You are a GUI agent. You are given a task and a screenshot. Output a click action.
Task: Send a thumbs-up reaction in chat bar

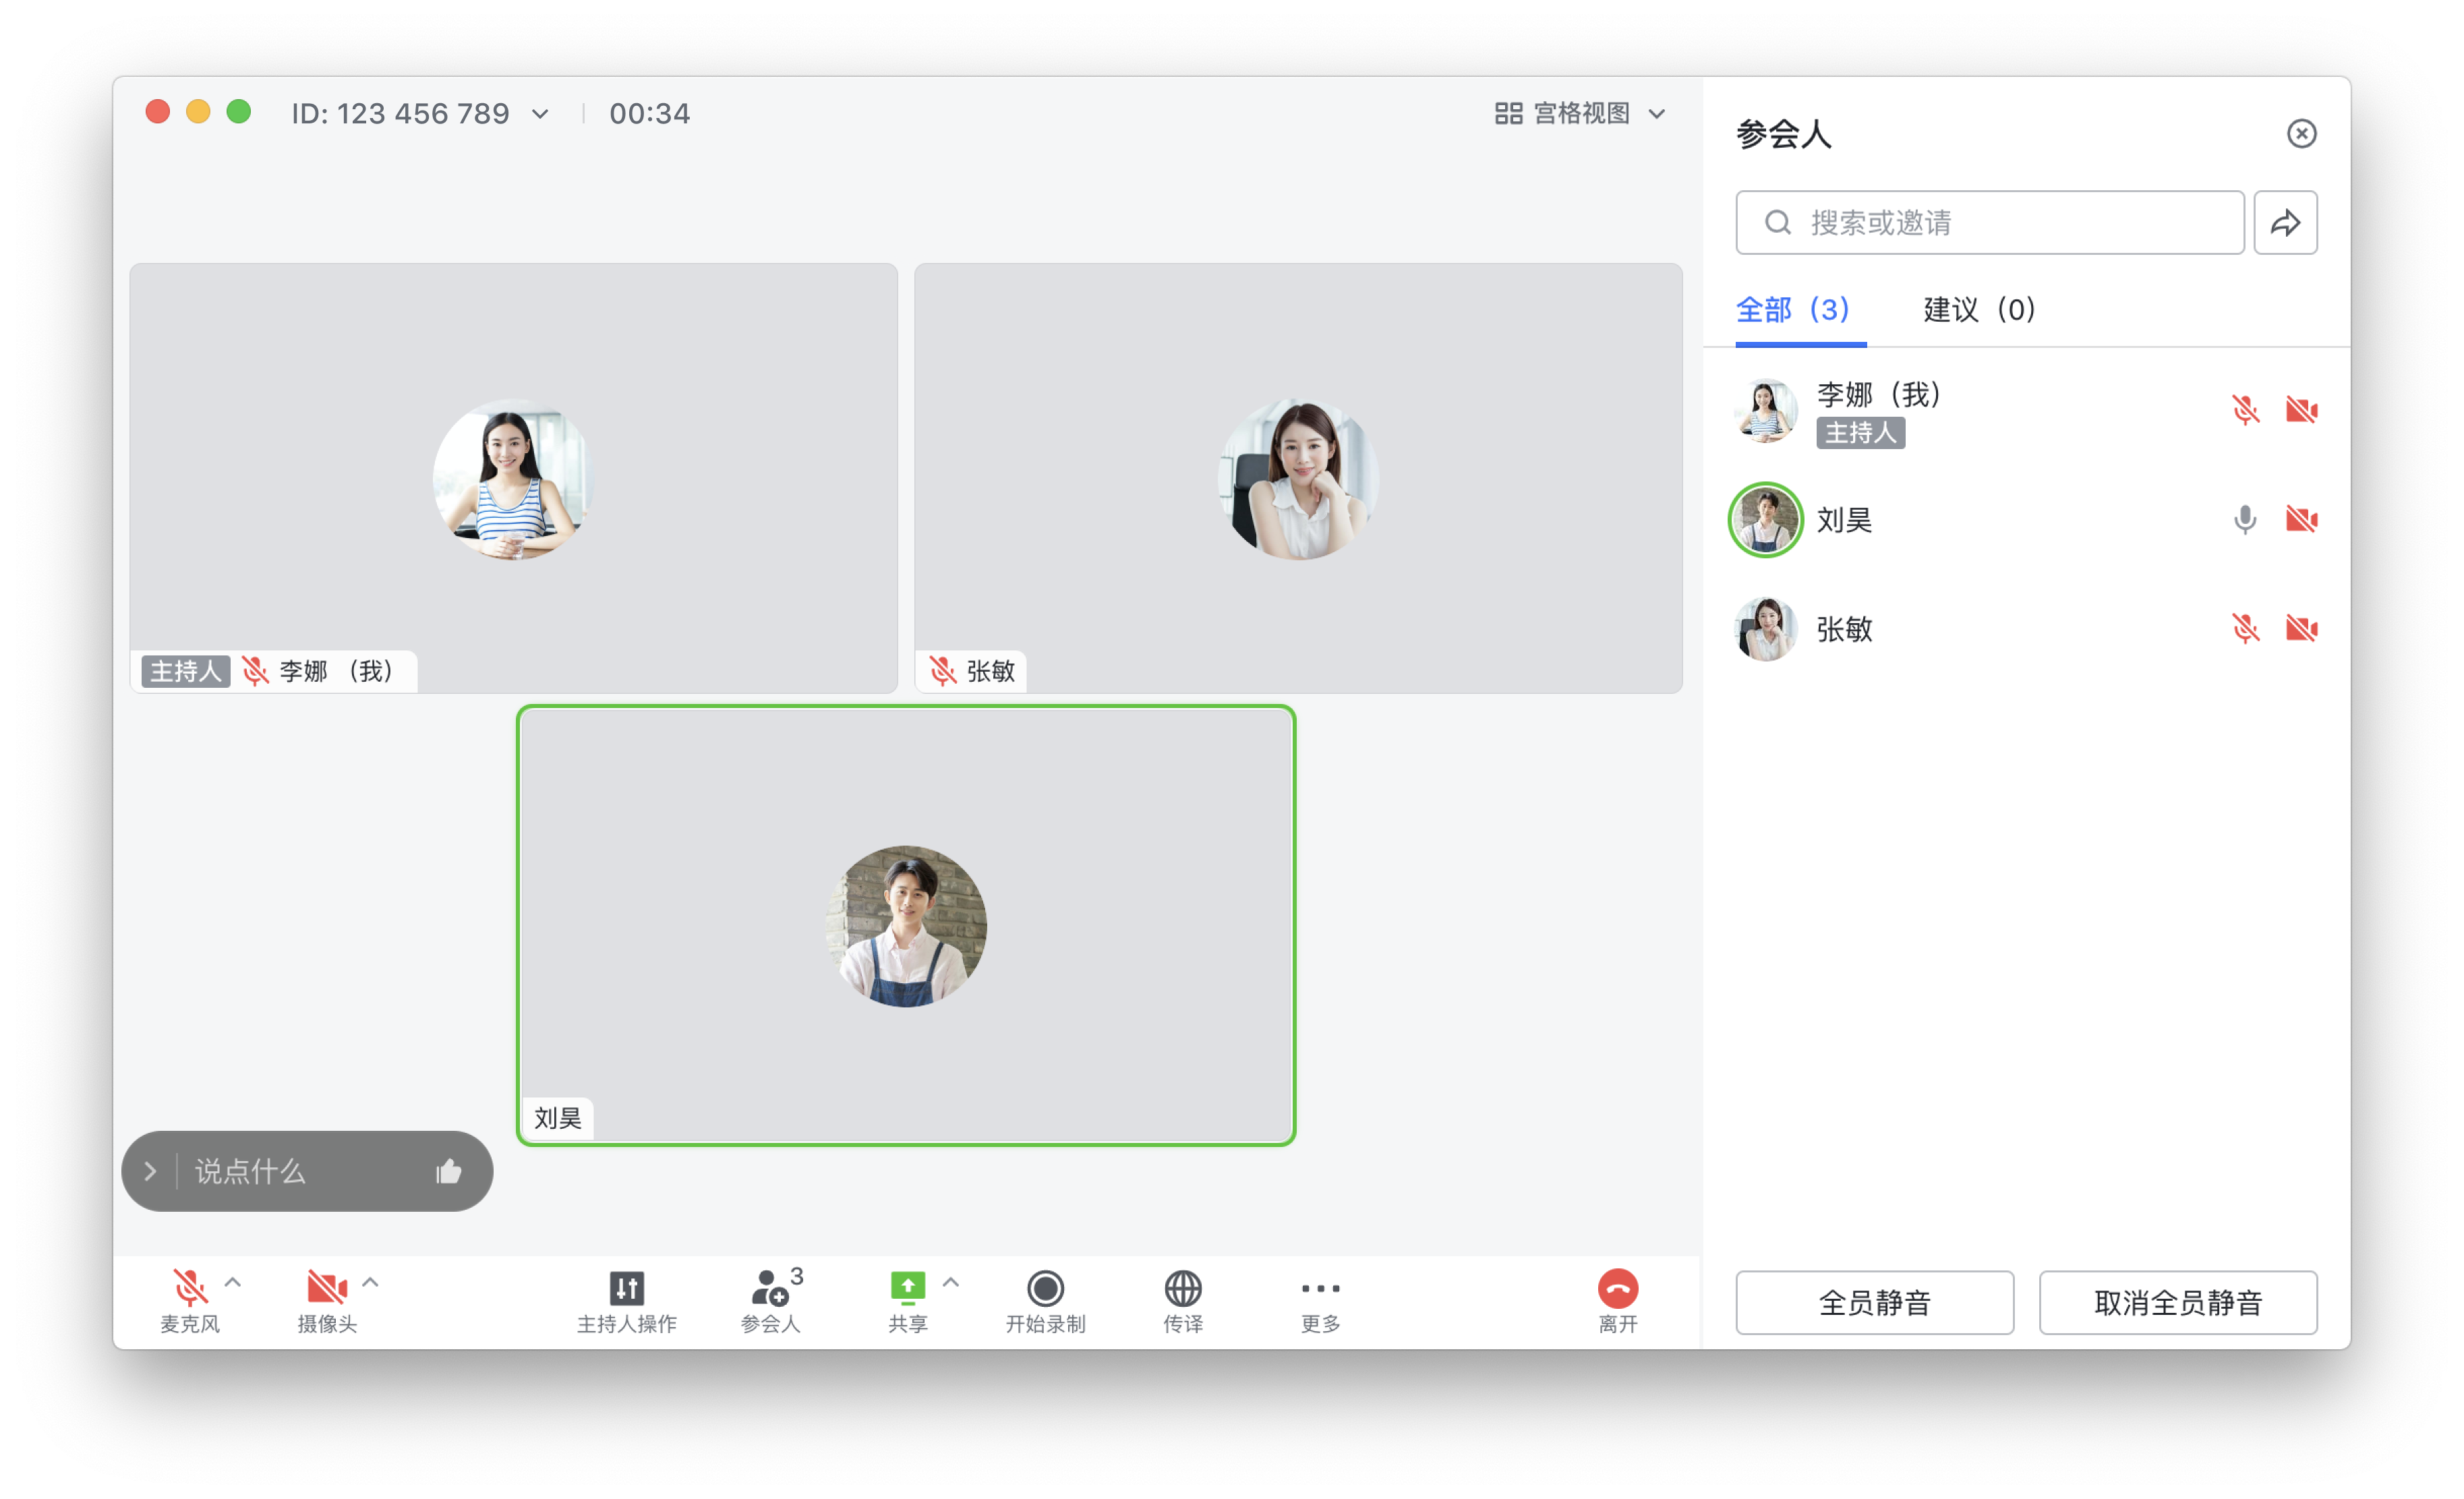449,1171
